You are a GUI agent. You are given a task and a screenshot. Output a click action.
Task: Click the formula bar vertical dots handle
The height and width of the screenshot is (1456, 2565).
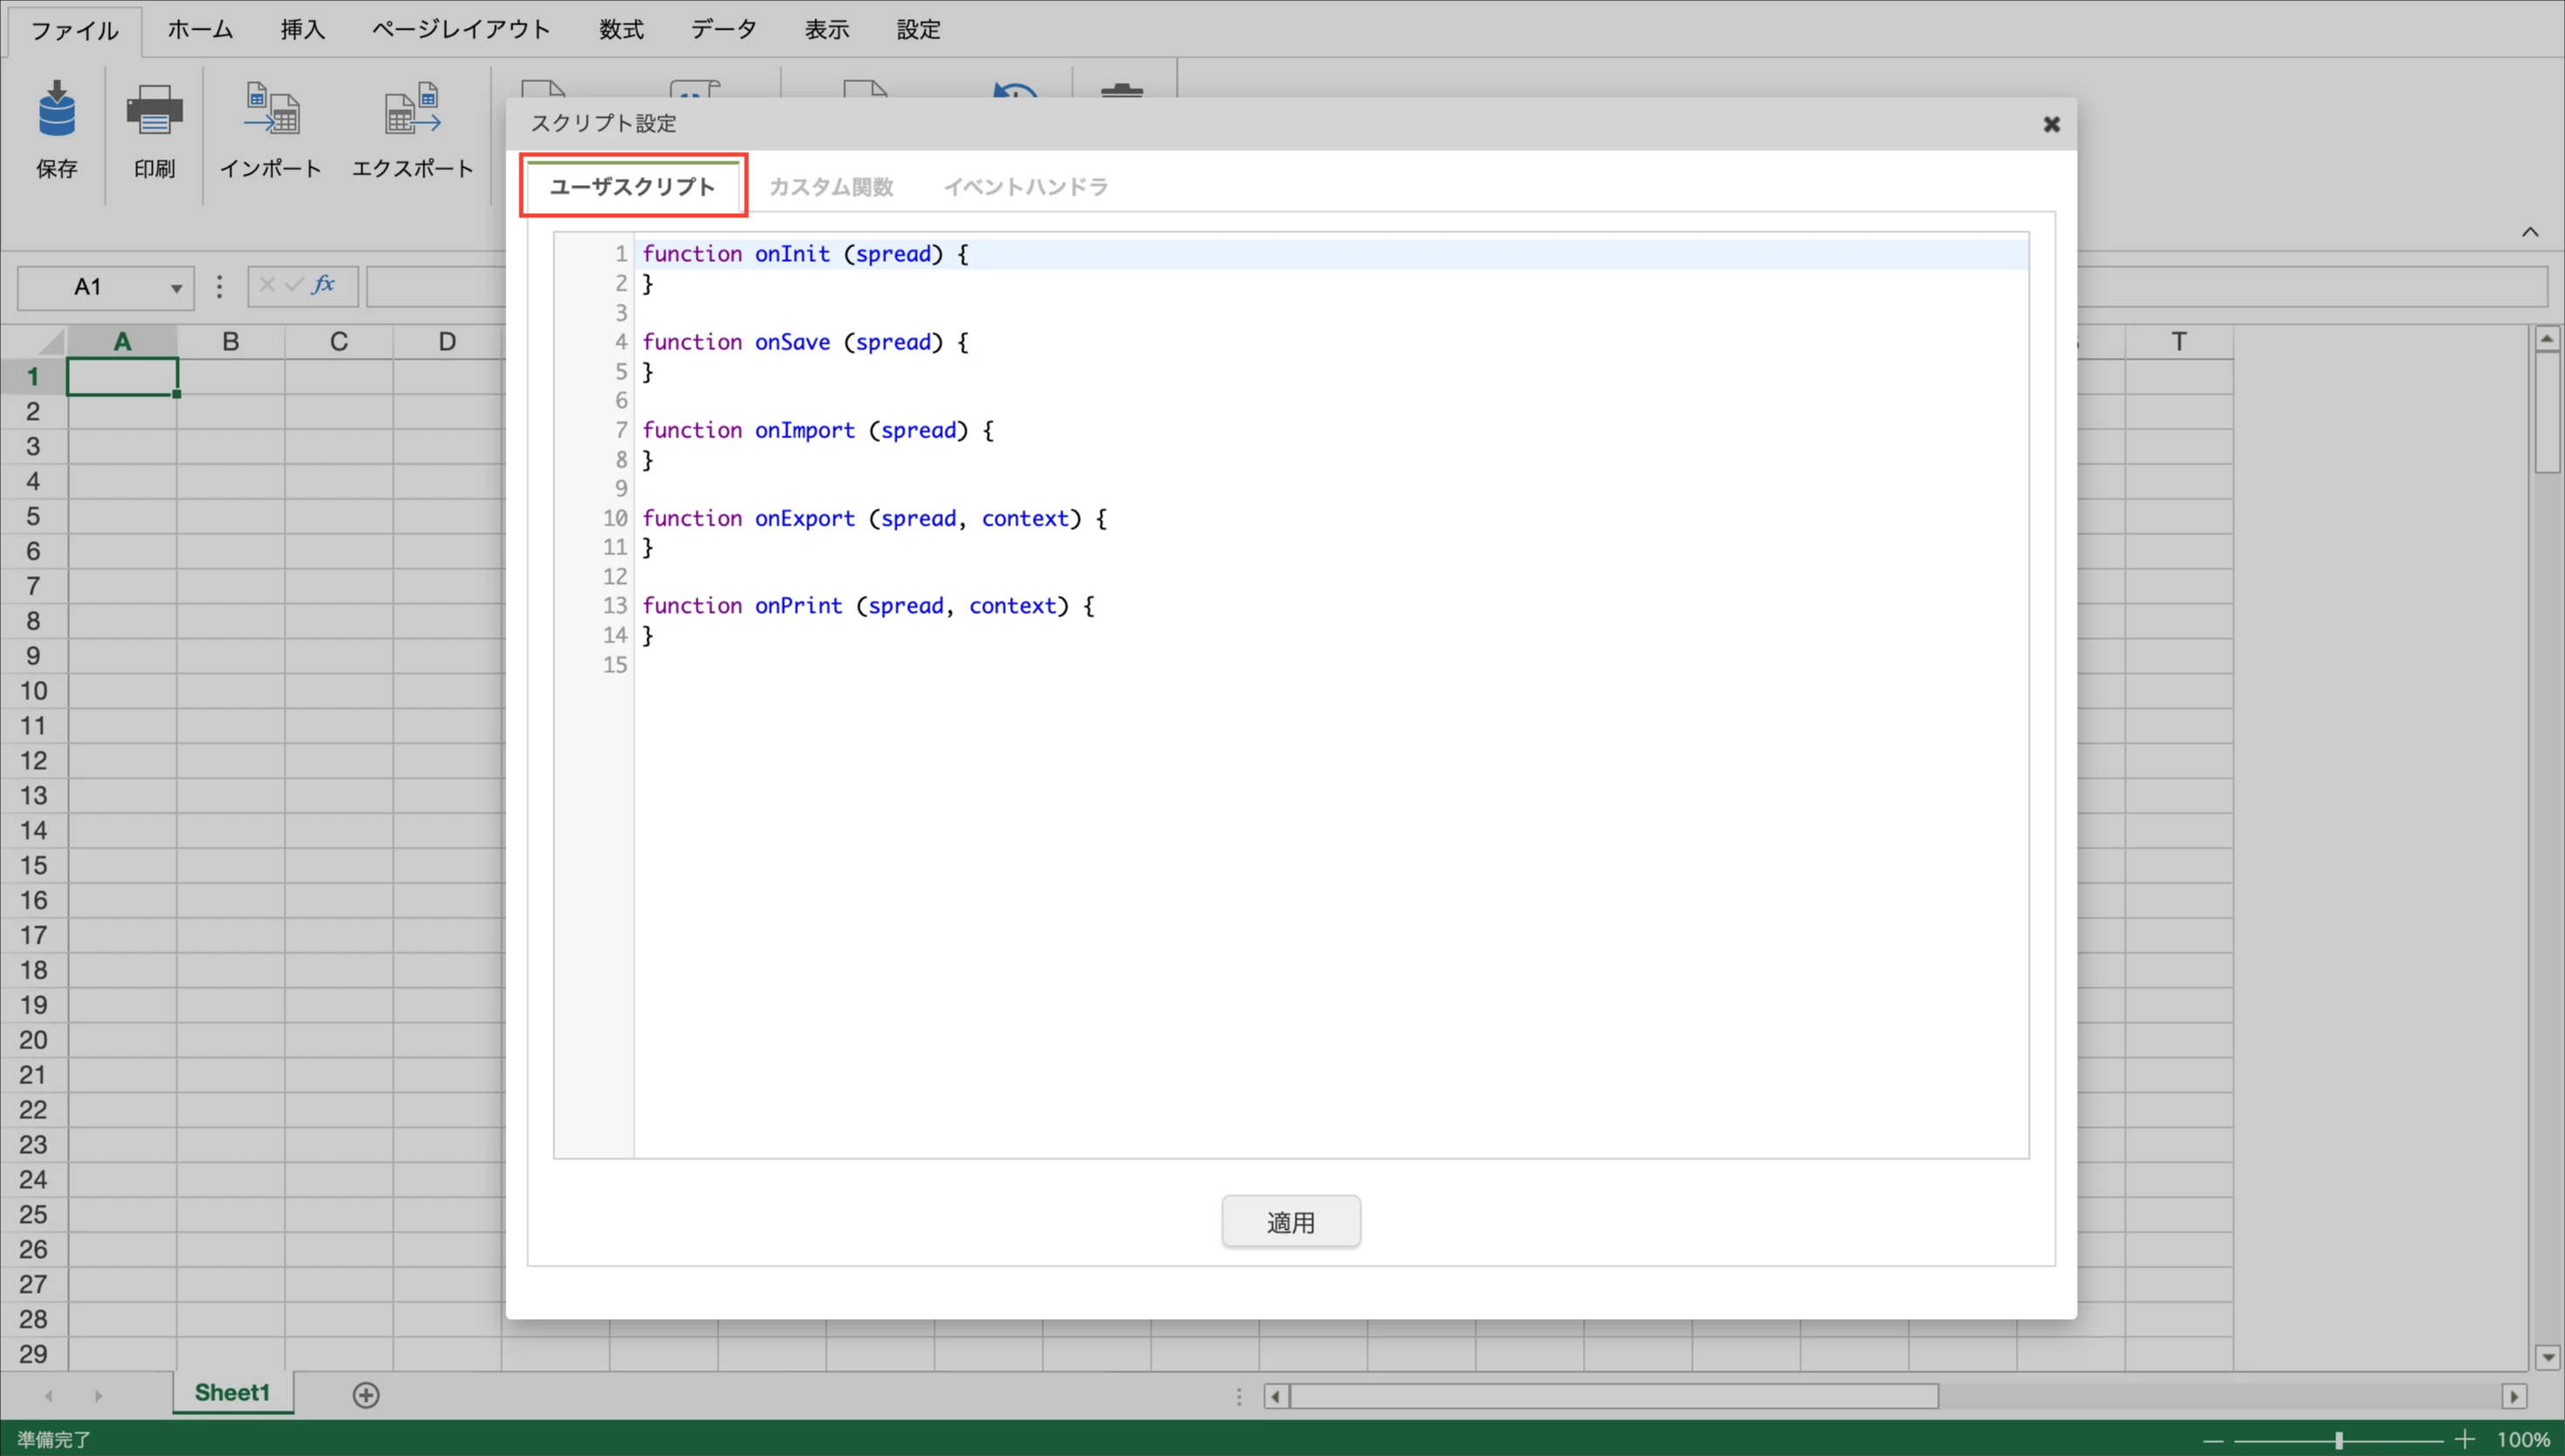tap(220, 287)
